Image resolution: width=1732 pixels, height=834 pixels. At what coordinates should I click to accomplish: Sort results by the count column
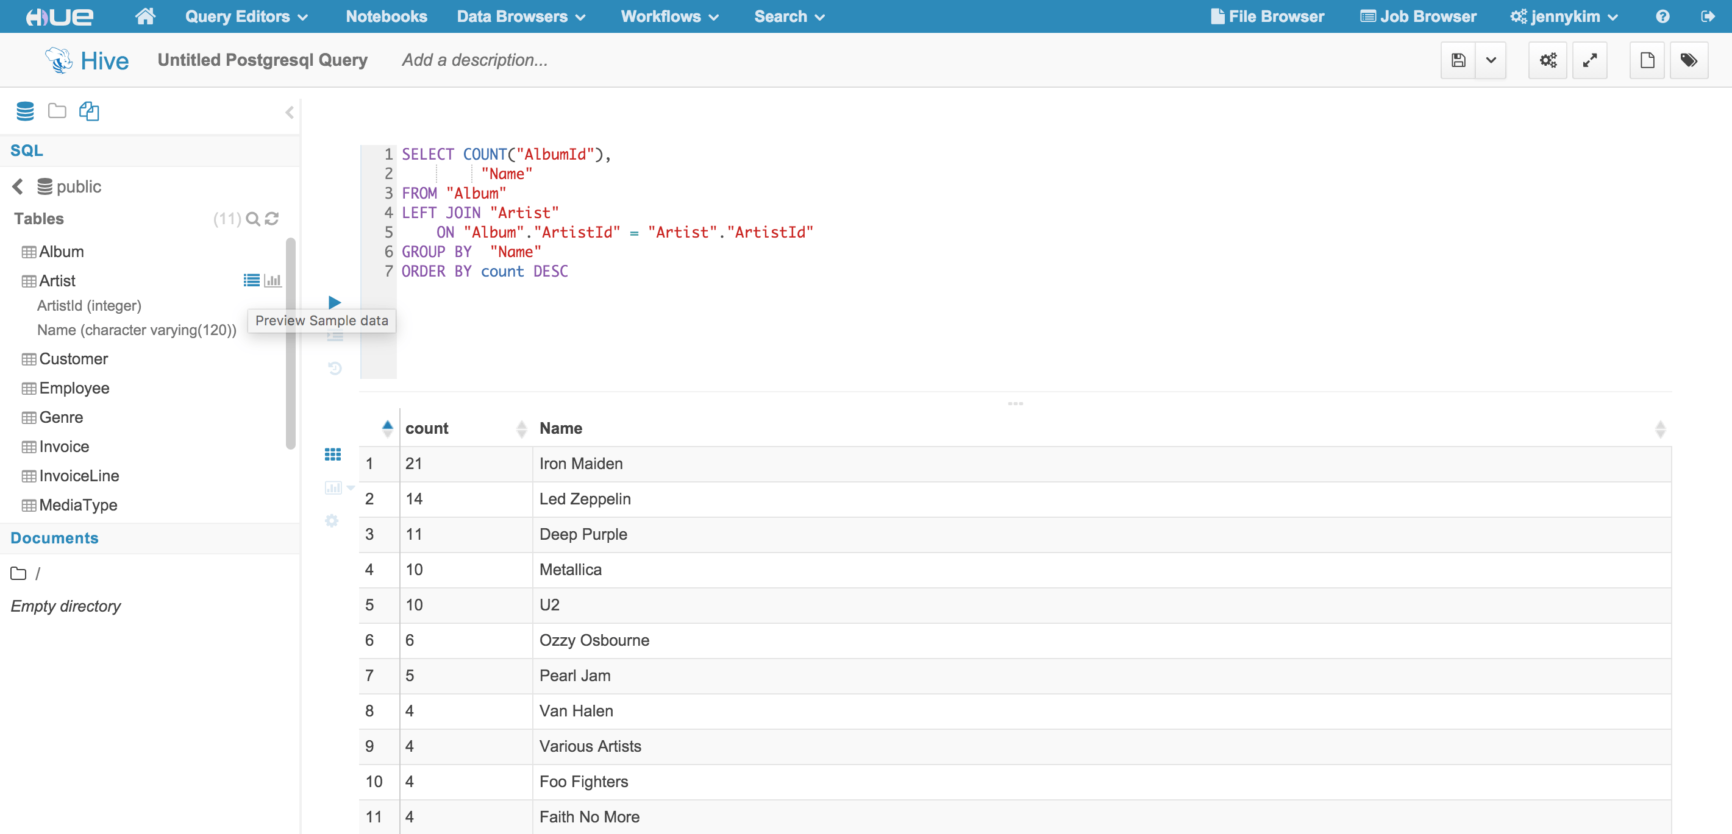(x=427, y=428)
